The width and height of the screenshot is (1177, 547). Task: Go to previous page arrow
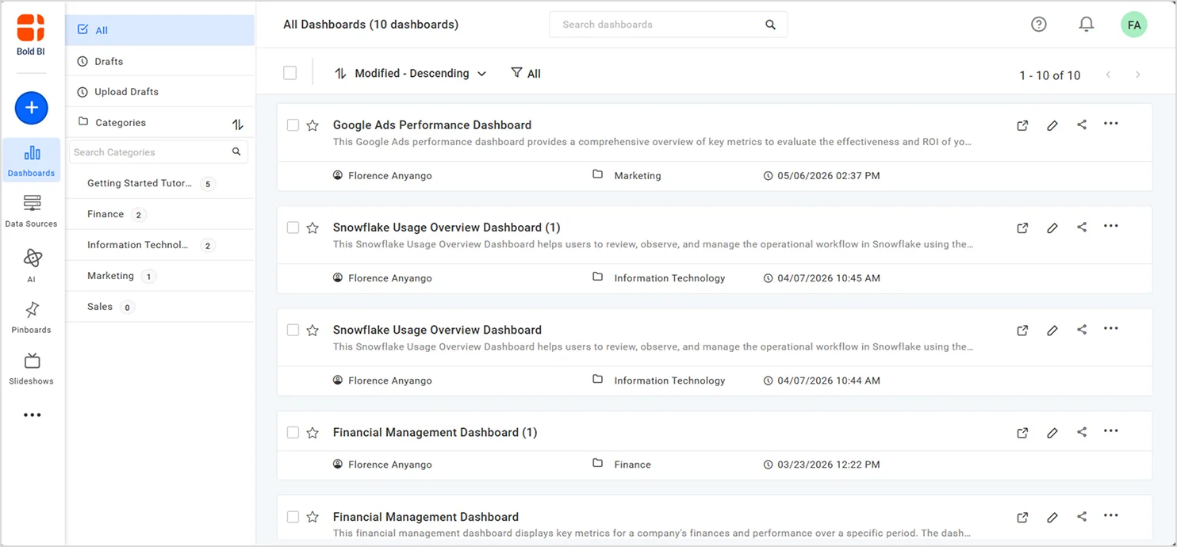(1108, 75)
